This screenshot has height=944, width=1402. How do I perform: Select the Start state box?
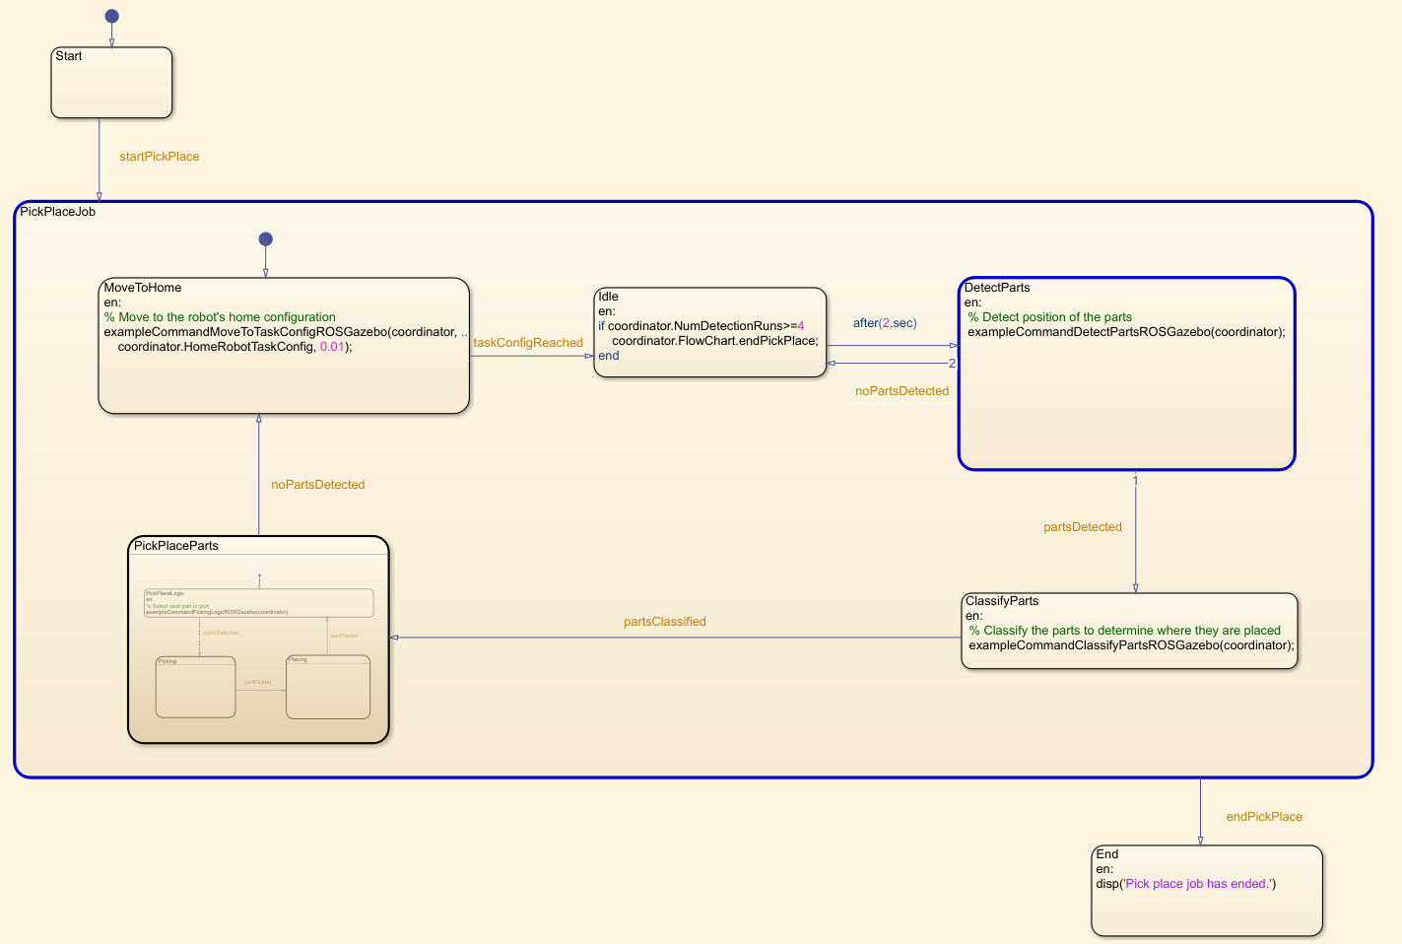111,83
